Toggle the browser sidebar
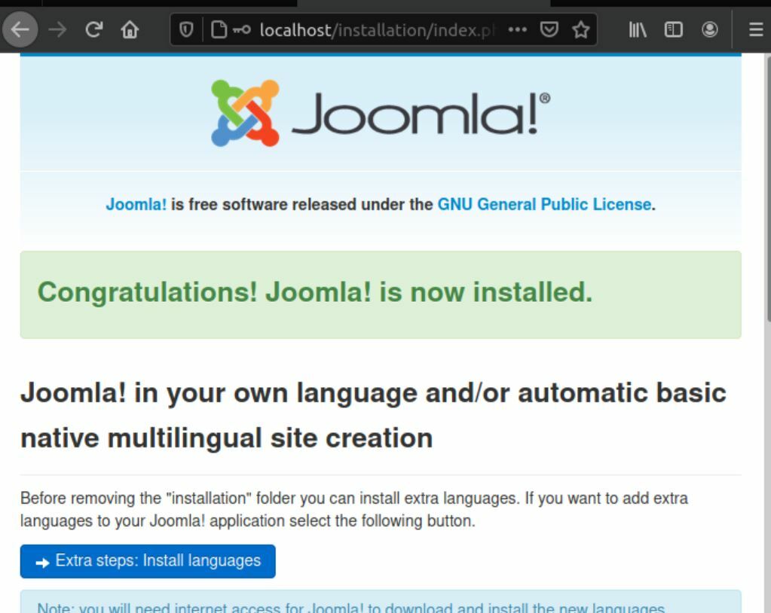The image size is (771, 613). click(x=673, y=30)
